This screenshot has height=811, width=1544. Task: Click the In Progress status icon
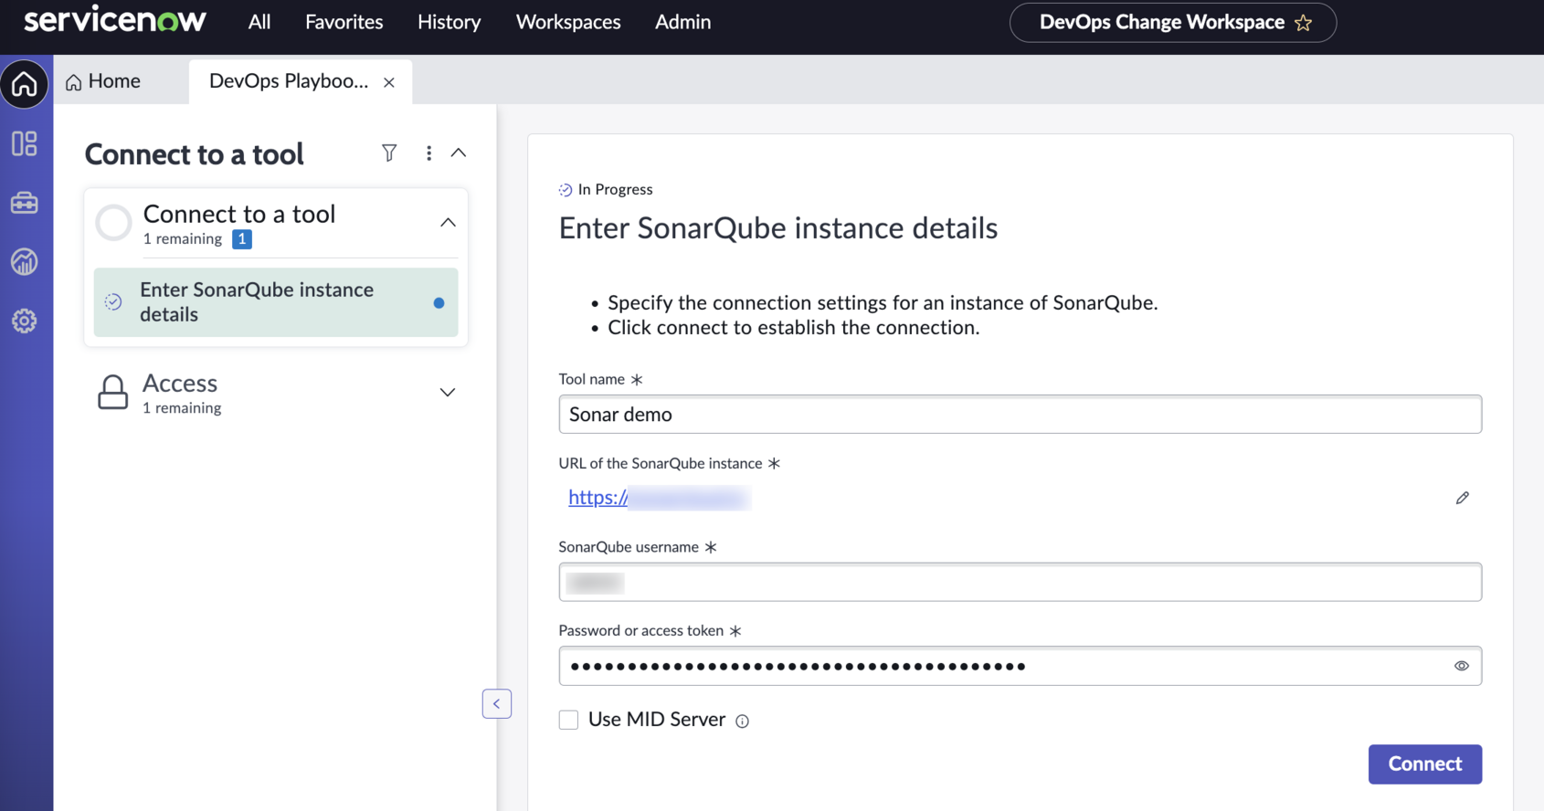(x=566, y=190)
